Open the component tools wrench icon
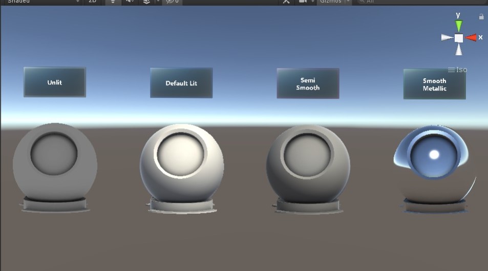488x271 pixels. coord(286,2)
